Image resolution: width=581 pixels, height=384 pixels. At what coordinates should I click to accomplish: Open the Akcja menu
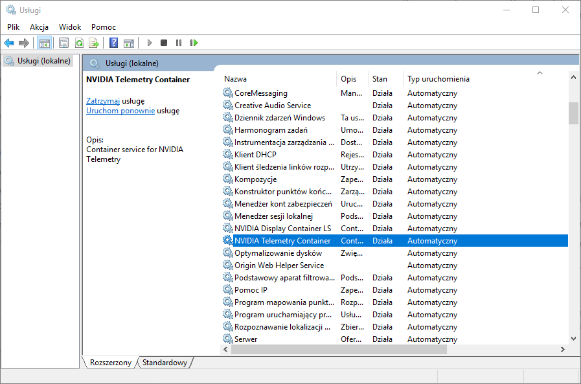40,27
